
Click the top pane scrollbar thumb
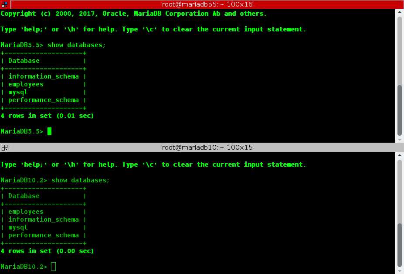point(400,110)
